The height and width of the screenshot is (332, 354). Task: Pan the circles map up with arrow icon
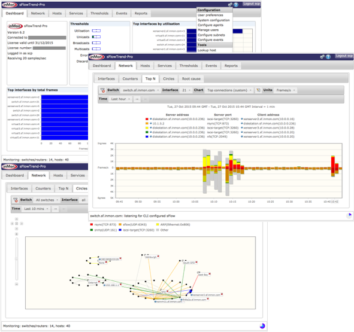pyautogui.click(x=17, y=219)
